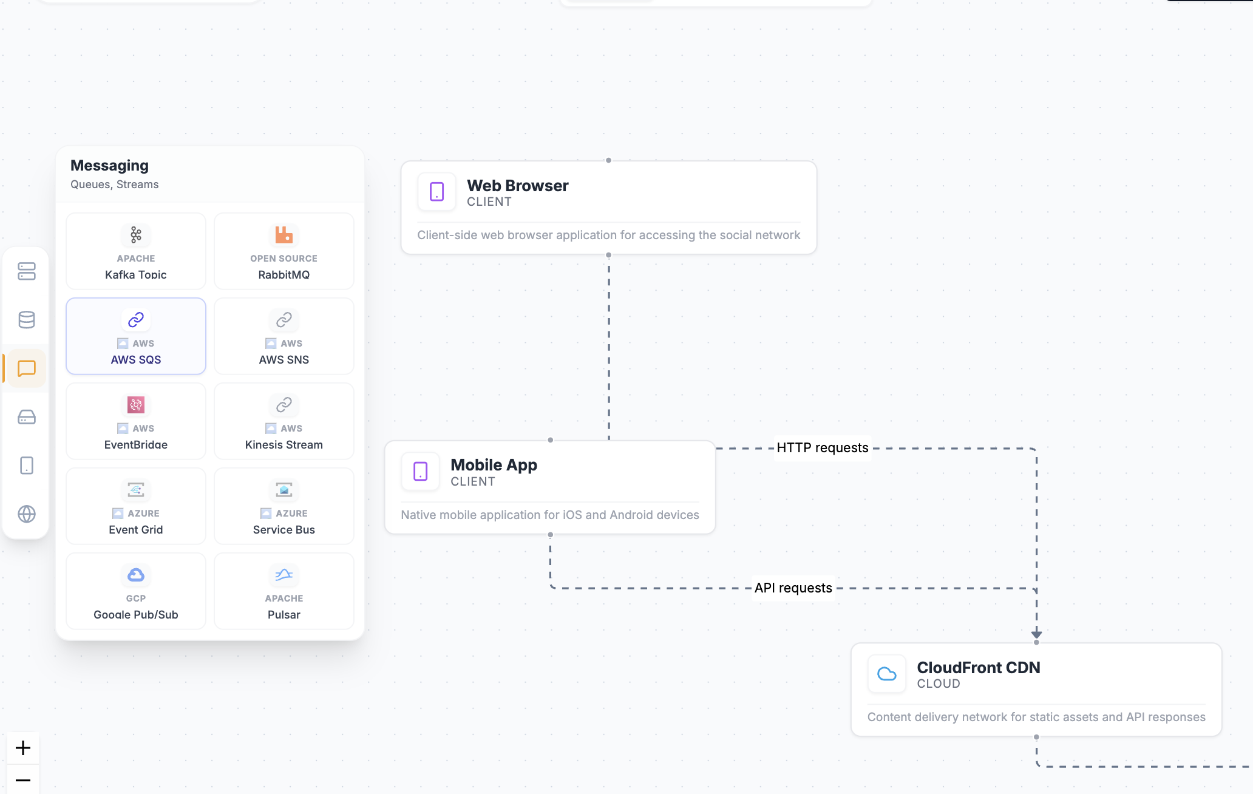Open the storage drive sidebar icon
Image resolution: width=1253 pixels, height=794 pixels.
coord(27,417)
